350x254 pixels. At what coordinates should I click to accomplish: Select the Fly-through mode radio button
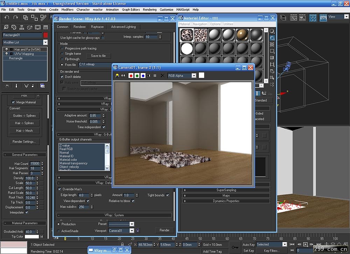coord(62,59)
